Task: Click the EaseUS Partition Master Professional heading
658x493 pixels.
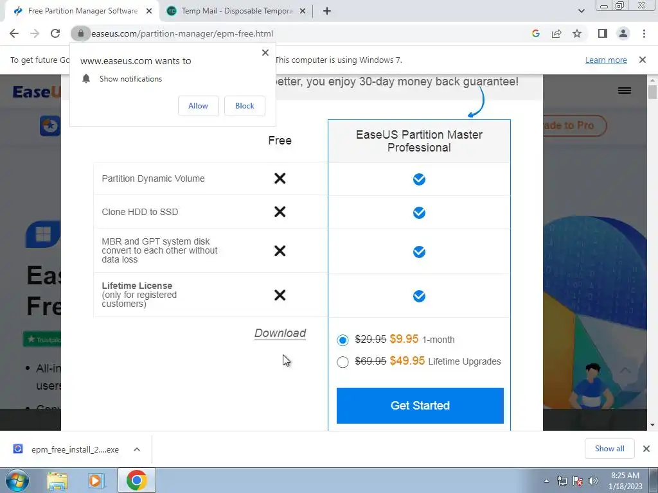Action: [419, 141]
